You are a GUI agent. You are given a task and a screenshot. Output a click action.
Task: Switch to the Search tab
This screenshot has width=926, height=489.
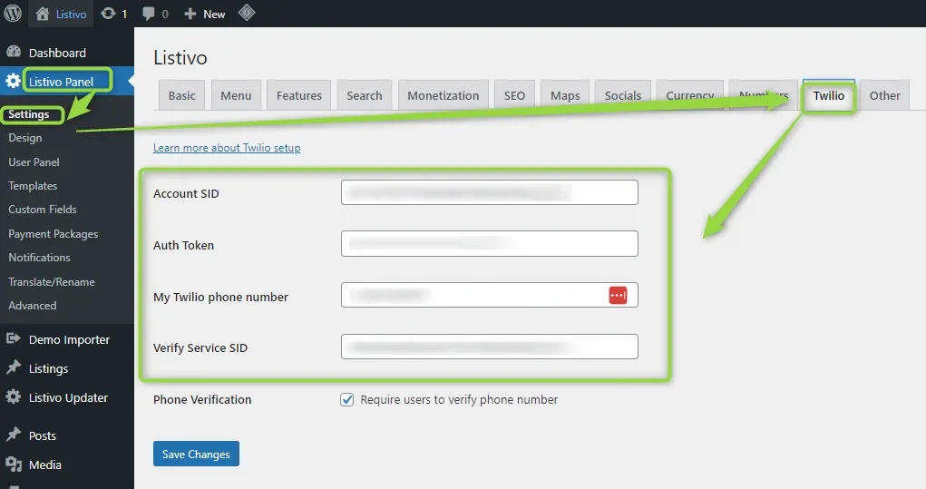point(365,95)
